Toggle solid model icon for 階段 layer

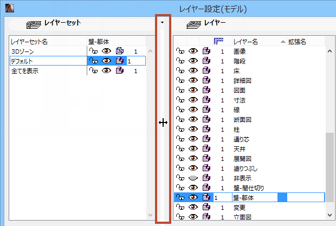point(206,61)
